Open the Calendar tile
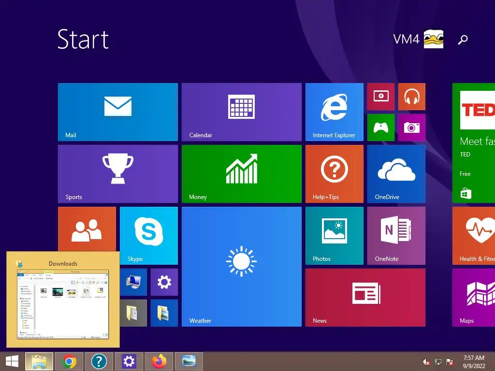Image resolution: width=495 pixels, height=371 pixels. [x=242, y=112]
